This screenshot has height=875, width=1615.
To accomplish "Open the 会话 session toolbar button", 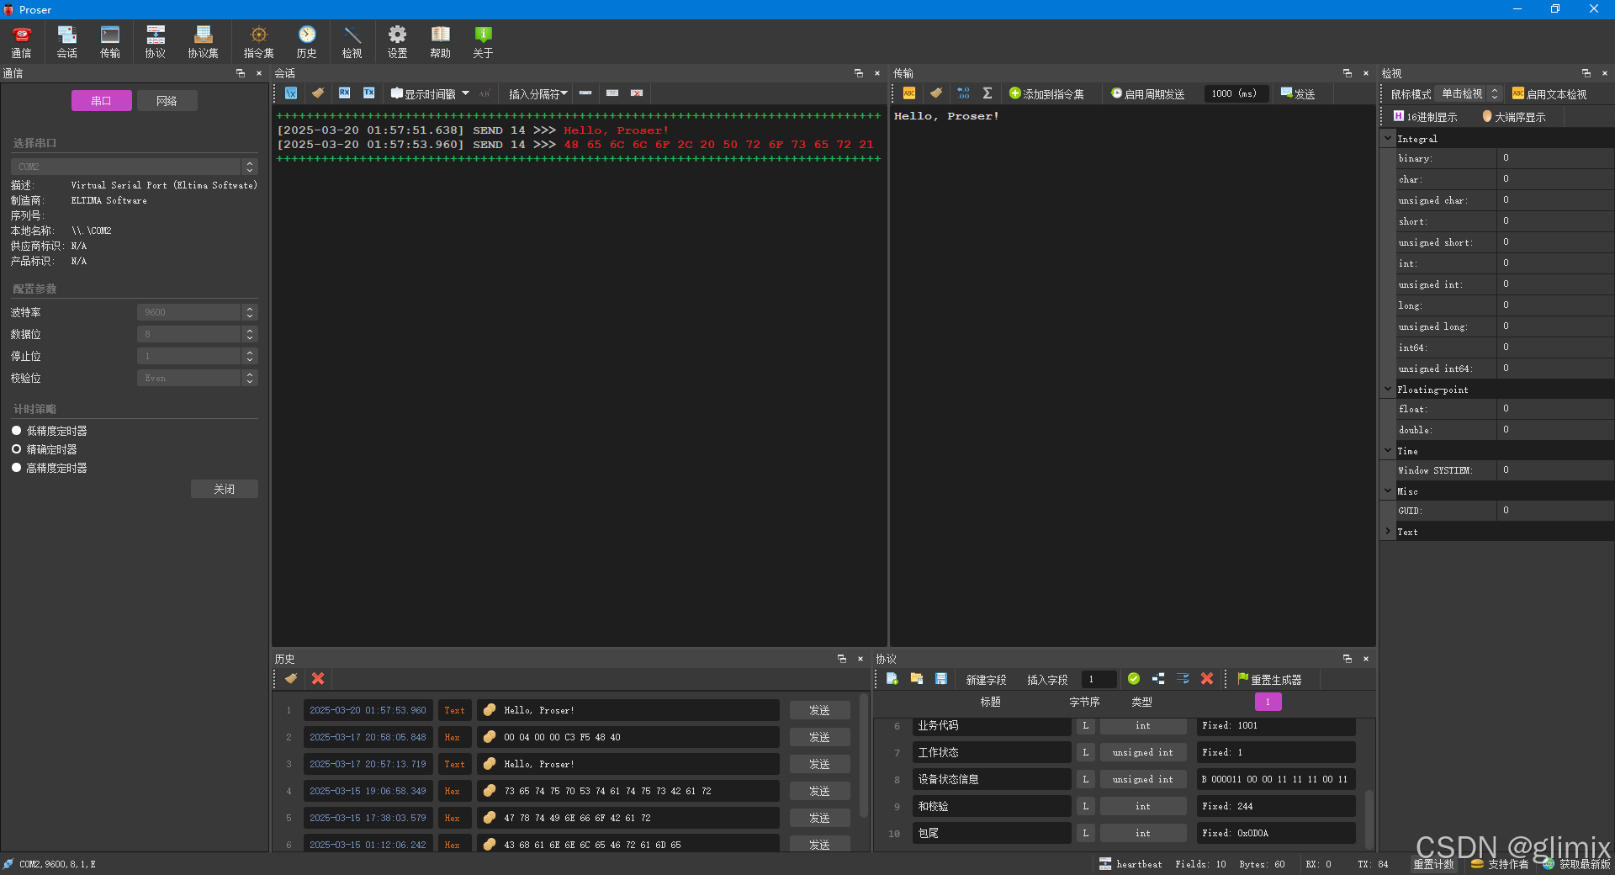I will tap(66, 42).
